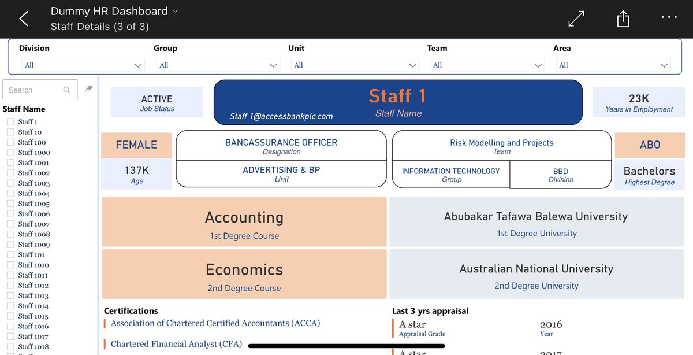693x355 pixels.
Task: Check the Staff 1 checkbox
Action: point(10,122)
